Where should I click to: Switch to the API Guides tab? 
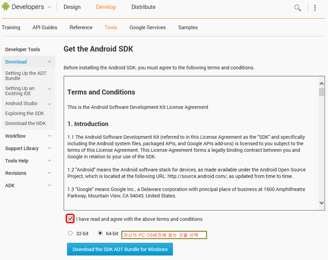click(45, 27)
